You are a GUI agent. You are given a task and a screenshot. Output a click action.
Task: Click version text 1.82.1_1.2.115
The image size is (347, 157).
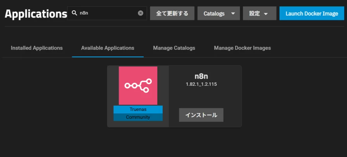point(201,84)
